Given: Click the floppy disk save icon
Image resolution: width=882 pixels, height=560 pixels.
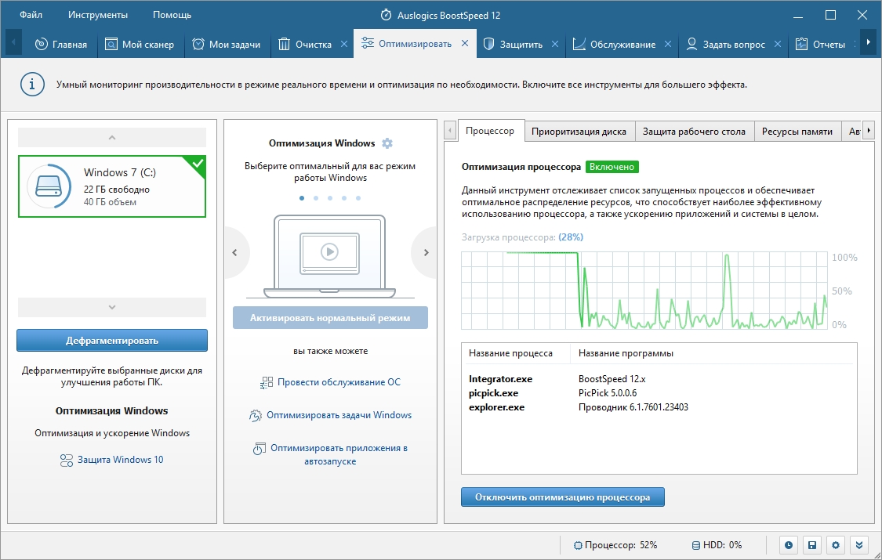Looking at the screenshot, I should tap(812, 545).
